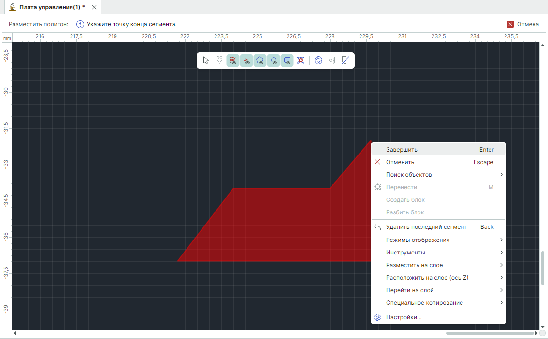Click the blue camera aperture icon
Image resolution: width=548 pixels, height=339 pixels.
[318, 60]
